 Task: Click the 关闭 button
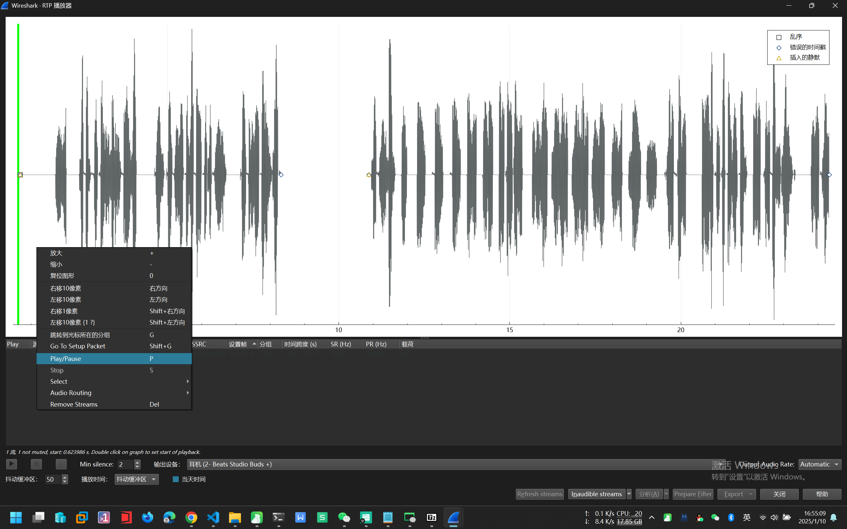(779, 494)
